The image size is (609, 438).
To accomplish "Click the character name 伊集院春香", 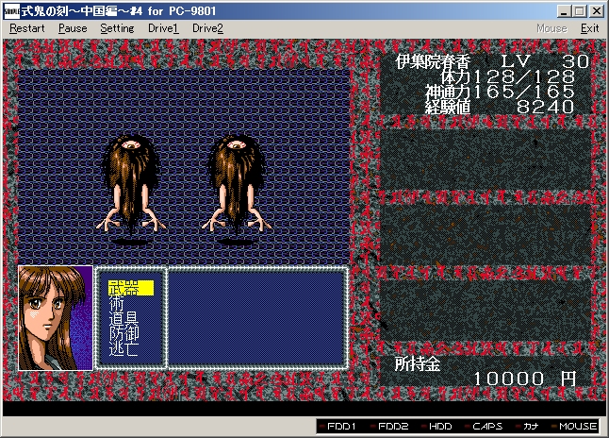I will pyautogui.click(x=433, y=61).
